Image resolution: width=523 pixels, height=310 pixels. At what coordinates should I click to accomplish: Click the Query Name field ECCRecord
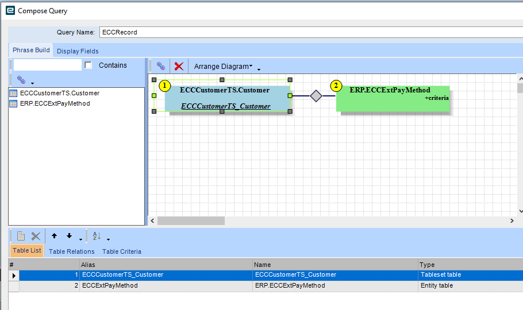[x=311, y=32]
